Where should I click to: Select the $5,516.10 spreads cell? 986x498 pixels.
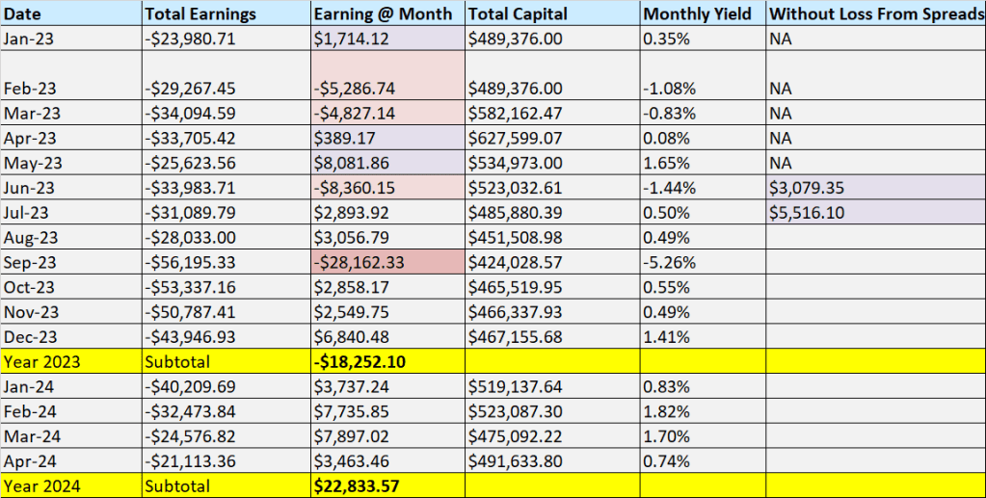click(x=875, y=212)
